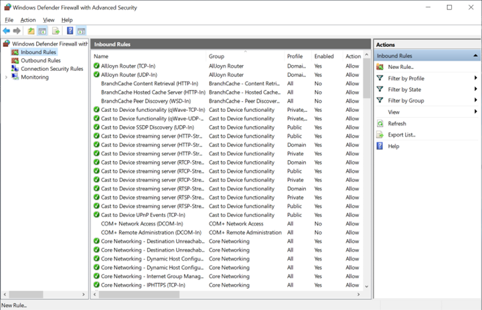Click green check of AllJoyn Router (TCP-In)

(x=96, y=66)
